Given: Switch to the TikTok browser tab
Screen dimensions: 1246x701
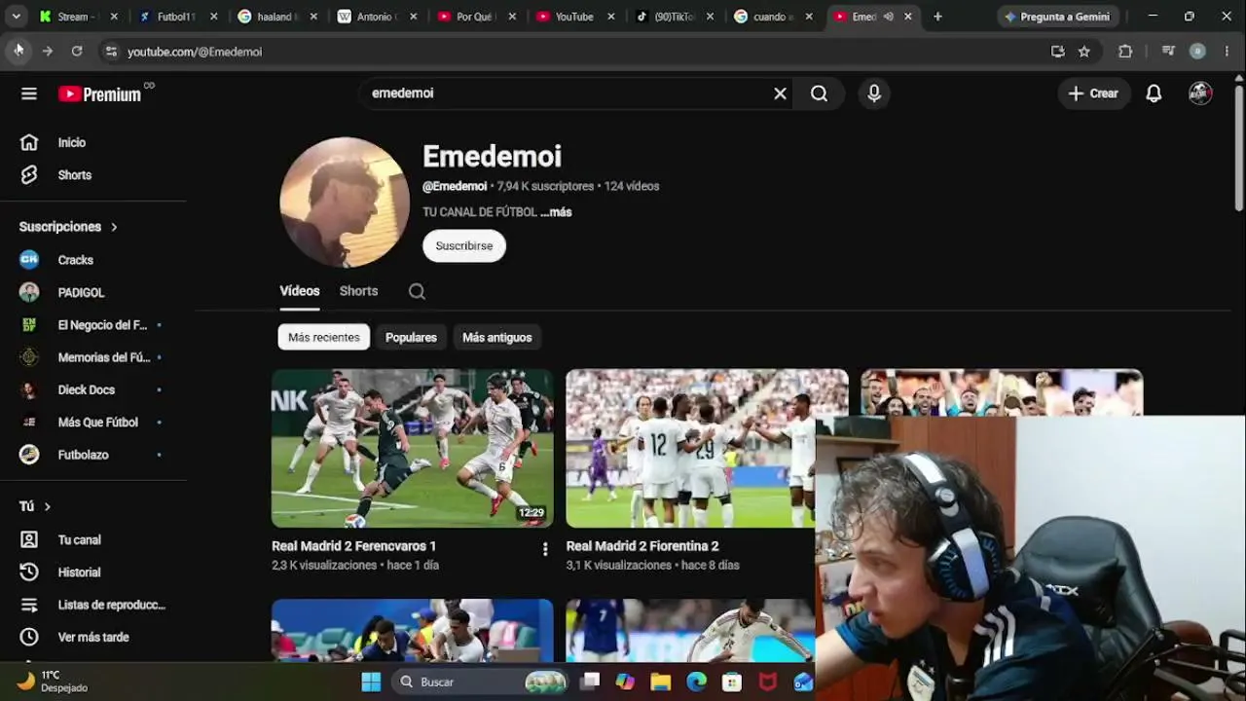Looking at the screenshot, I should tap(674, 17).
